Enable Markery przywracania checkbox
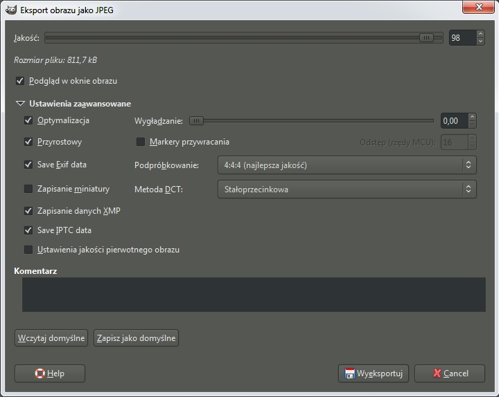499x397 pixels. coord(141,142)
